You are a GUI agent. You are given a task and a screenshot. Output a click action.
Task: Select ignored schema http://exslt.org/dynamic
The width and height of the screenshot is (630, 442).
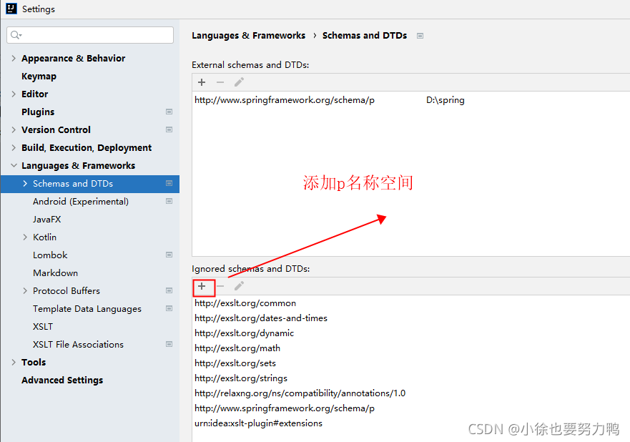click(x=410, y=333)
